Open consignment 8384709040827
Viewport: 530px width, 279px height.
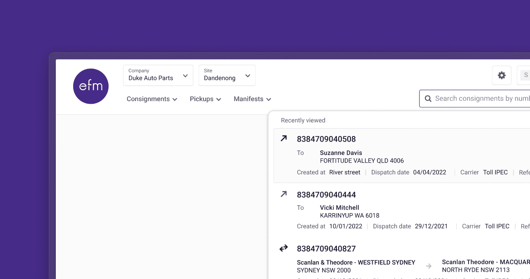tap(326, 248)
